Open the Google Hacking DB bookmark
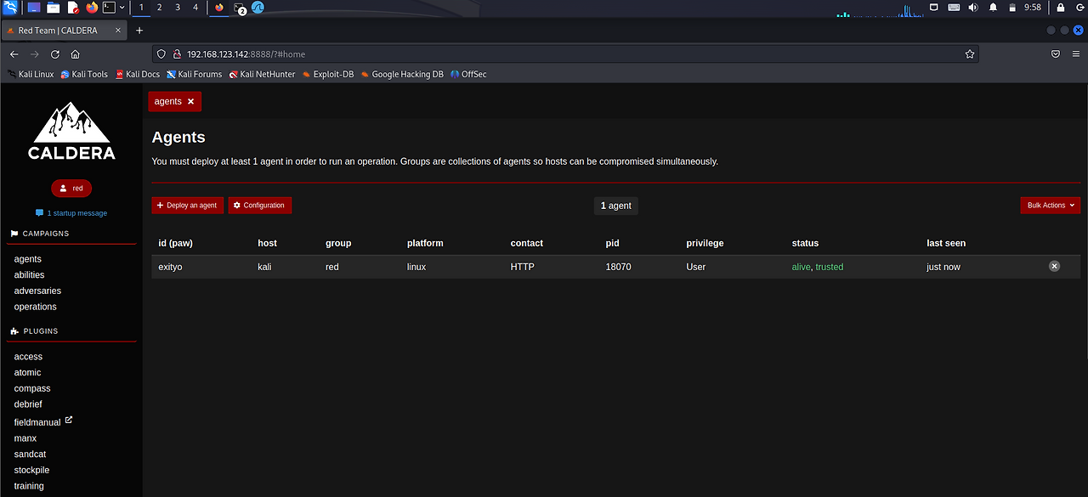Viewport: 1088px width, 497px height. click(x=402, y=74)
